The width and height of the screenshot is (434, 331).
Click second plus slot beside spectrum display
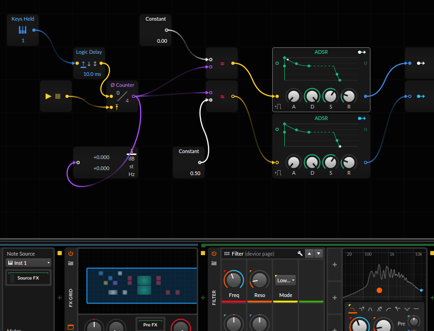coord(334,297)
